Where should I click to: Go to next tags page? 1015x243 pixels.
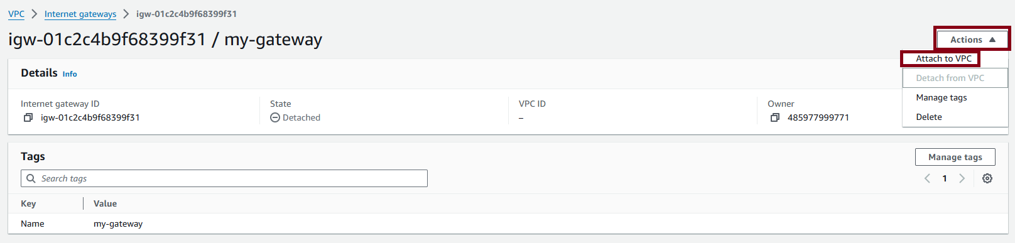click(962, 178)
